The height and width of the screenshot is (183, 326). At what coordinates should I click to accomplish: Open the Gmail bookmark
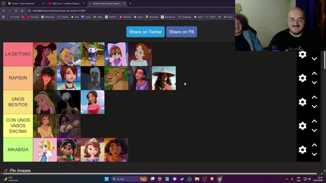(x=14, y=17)
